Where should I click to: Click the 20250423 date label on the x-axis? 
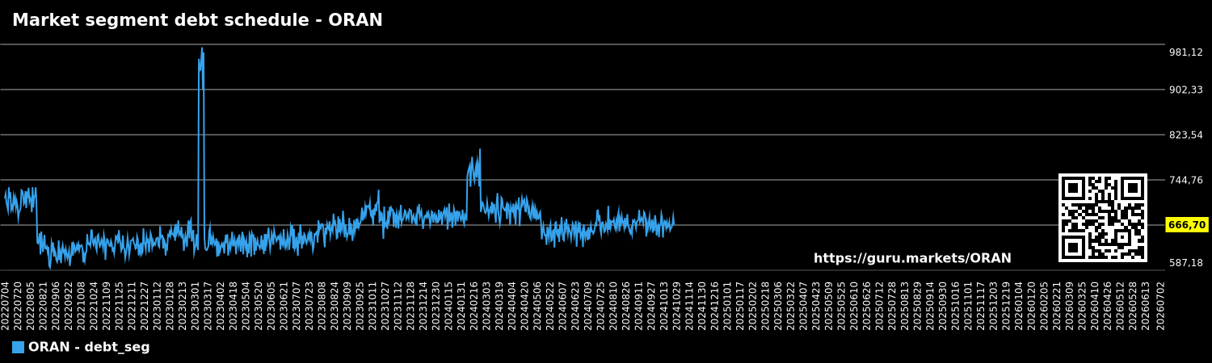(x=816, y=305)
